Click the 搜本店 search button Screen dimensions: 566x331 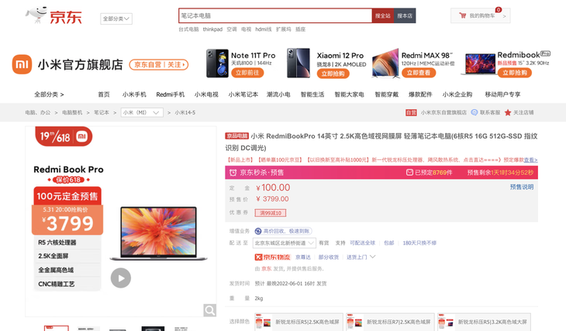coord(405,15)
